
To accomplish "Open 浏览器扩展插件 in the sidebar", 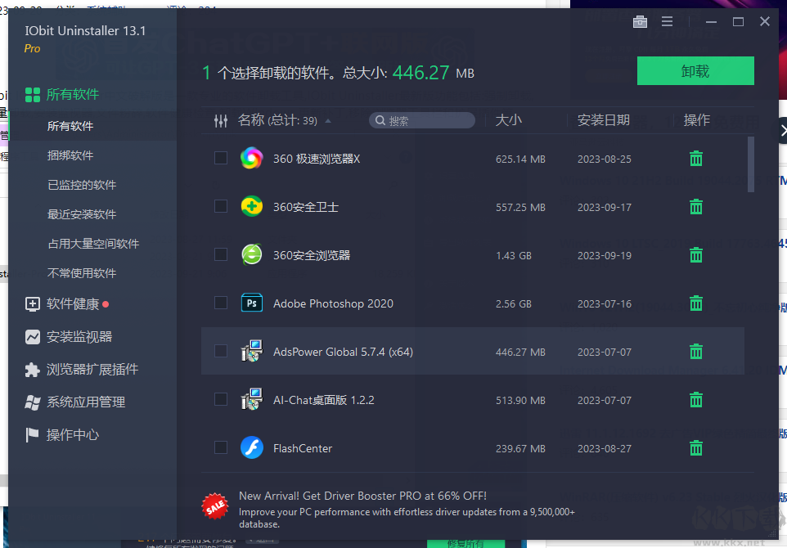I will [x=81, y=370].
